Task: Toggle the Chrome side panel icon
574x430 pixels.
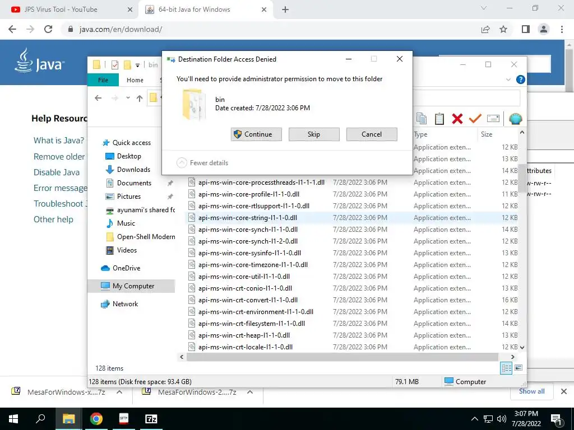Action: (x=526, y=29)
